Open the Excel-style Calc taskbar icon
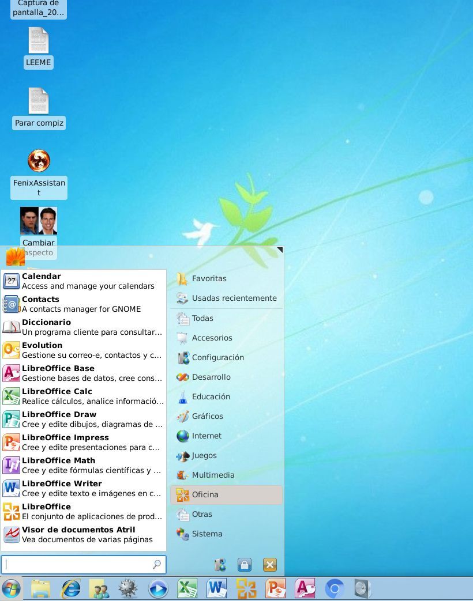This screenshot has height=601, width=473. [x=187, y=589]
